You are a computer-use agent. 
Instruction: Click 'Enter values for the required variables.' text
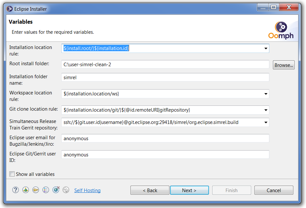(x=53, y=32)
